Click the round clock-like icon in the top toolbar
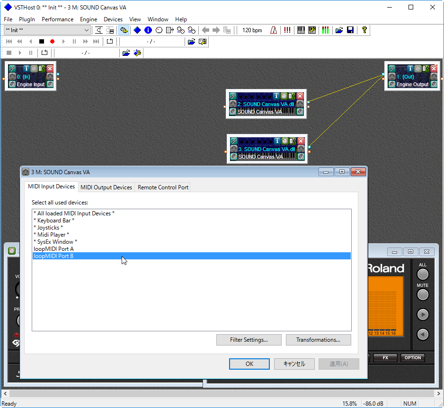This screenshot has width=444, height=408. click(159, 30)
